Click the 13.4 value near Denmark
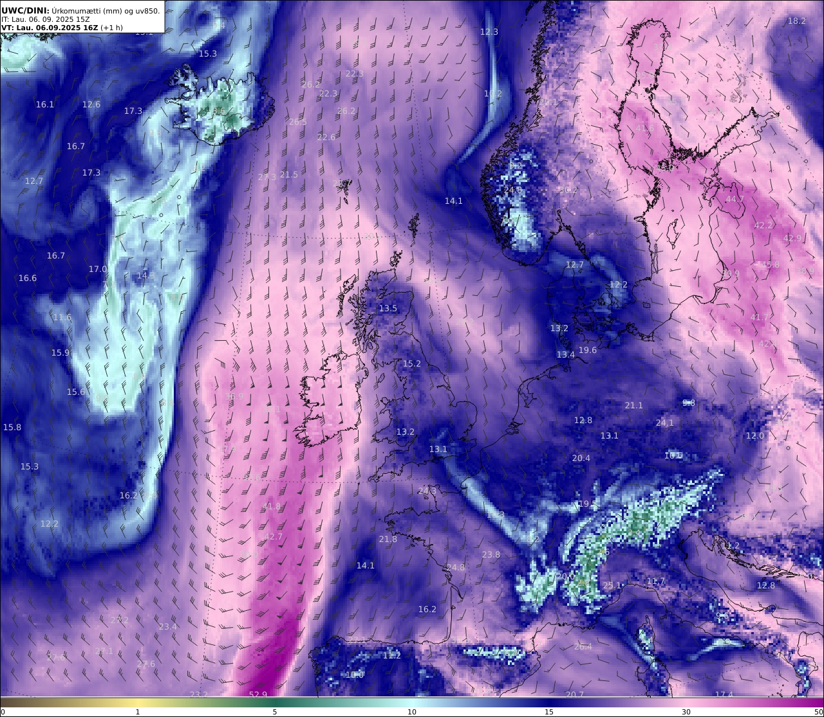Image resolution: width=824 pixels, height=717 pixels. (566, 354)
